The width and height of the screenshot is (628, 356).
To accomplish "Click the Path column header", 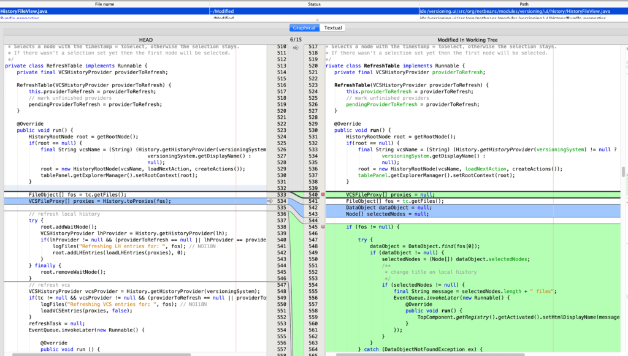I will [x=523, y=4].
